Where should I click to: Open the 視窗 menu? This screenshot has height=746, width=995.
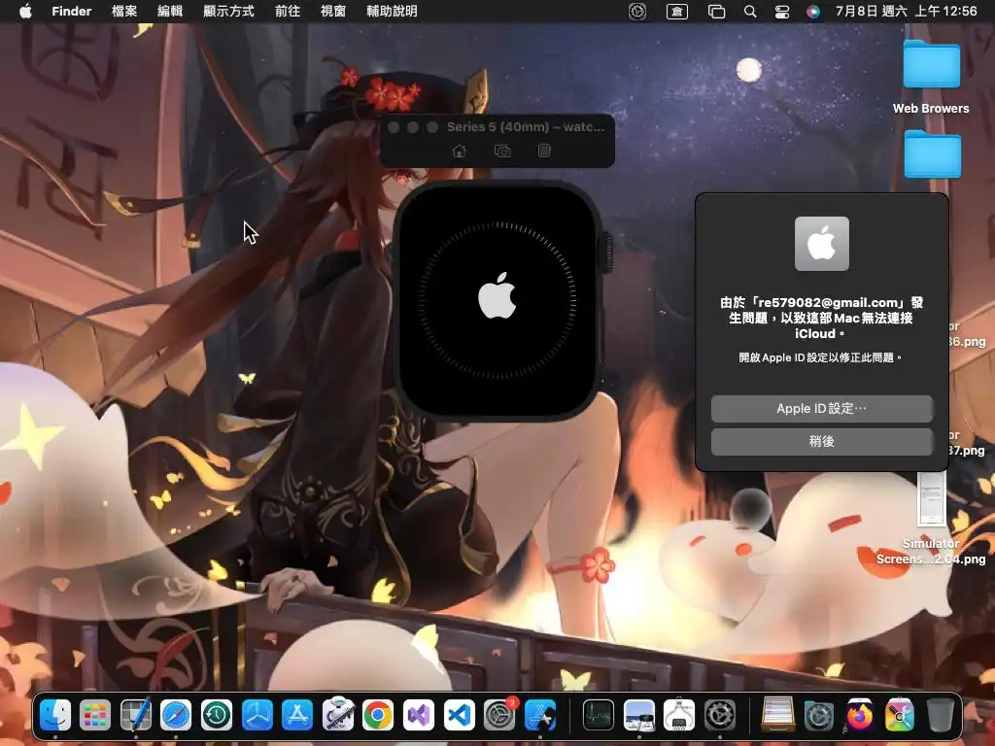coord(333,11)
